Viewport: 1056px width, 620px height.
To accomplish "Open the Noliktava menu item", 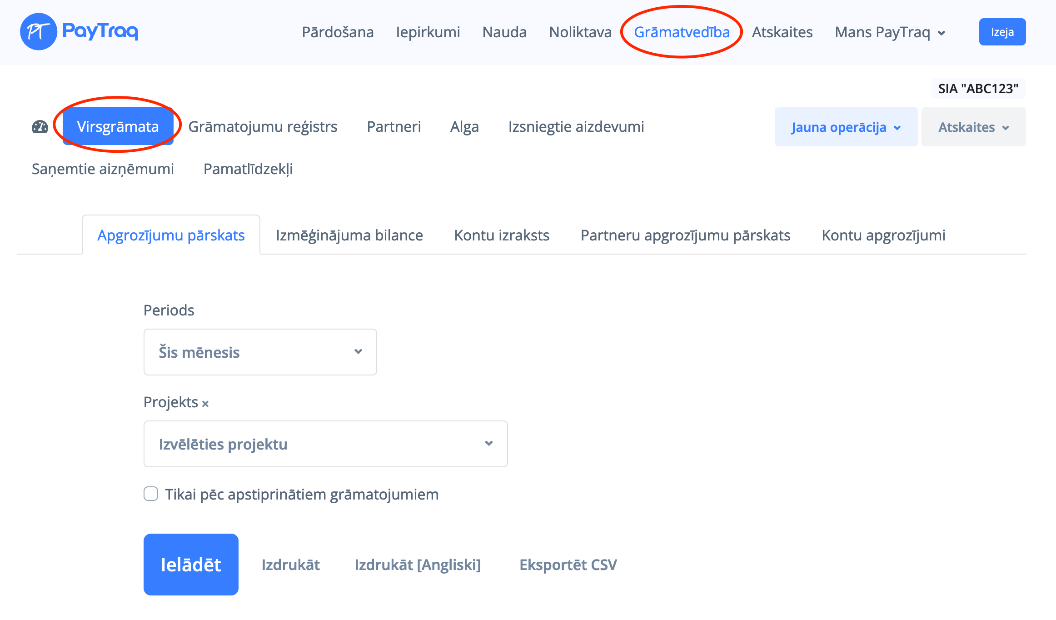I will [x=580, y=32].
